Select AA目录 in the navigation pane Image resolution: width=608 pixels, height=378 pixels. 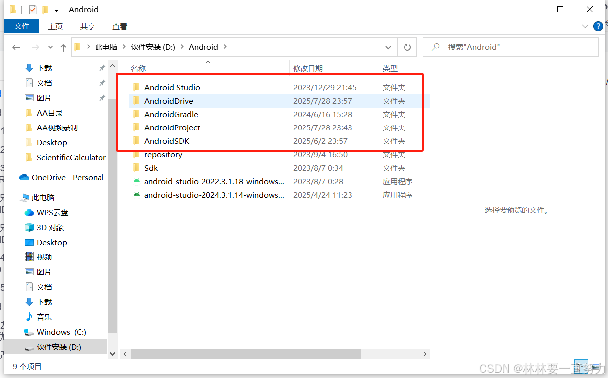tap(50, 113)
